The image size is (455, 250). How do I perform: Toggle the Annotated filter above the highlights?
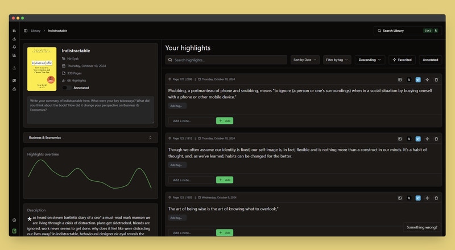pos(430,60)
